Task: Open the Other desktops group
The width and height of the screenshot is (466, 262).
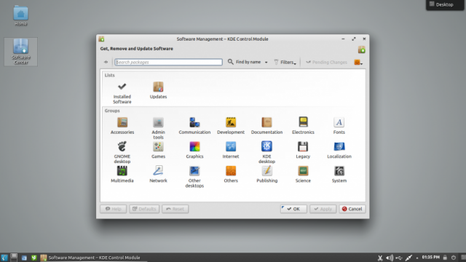Action: pos(194,177)
